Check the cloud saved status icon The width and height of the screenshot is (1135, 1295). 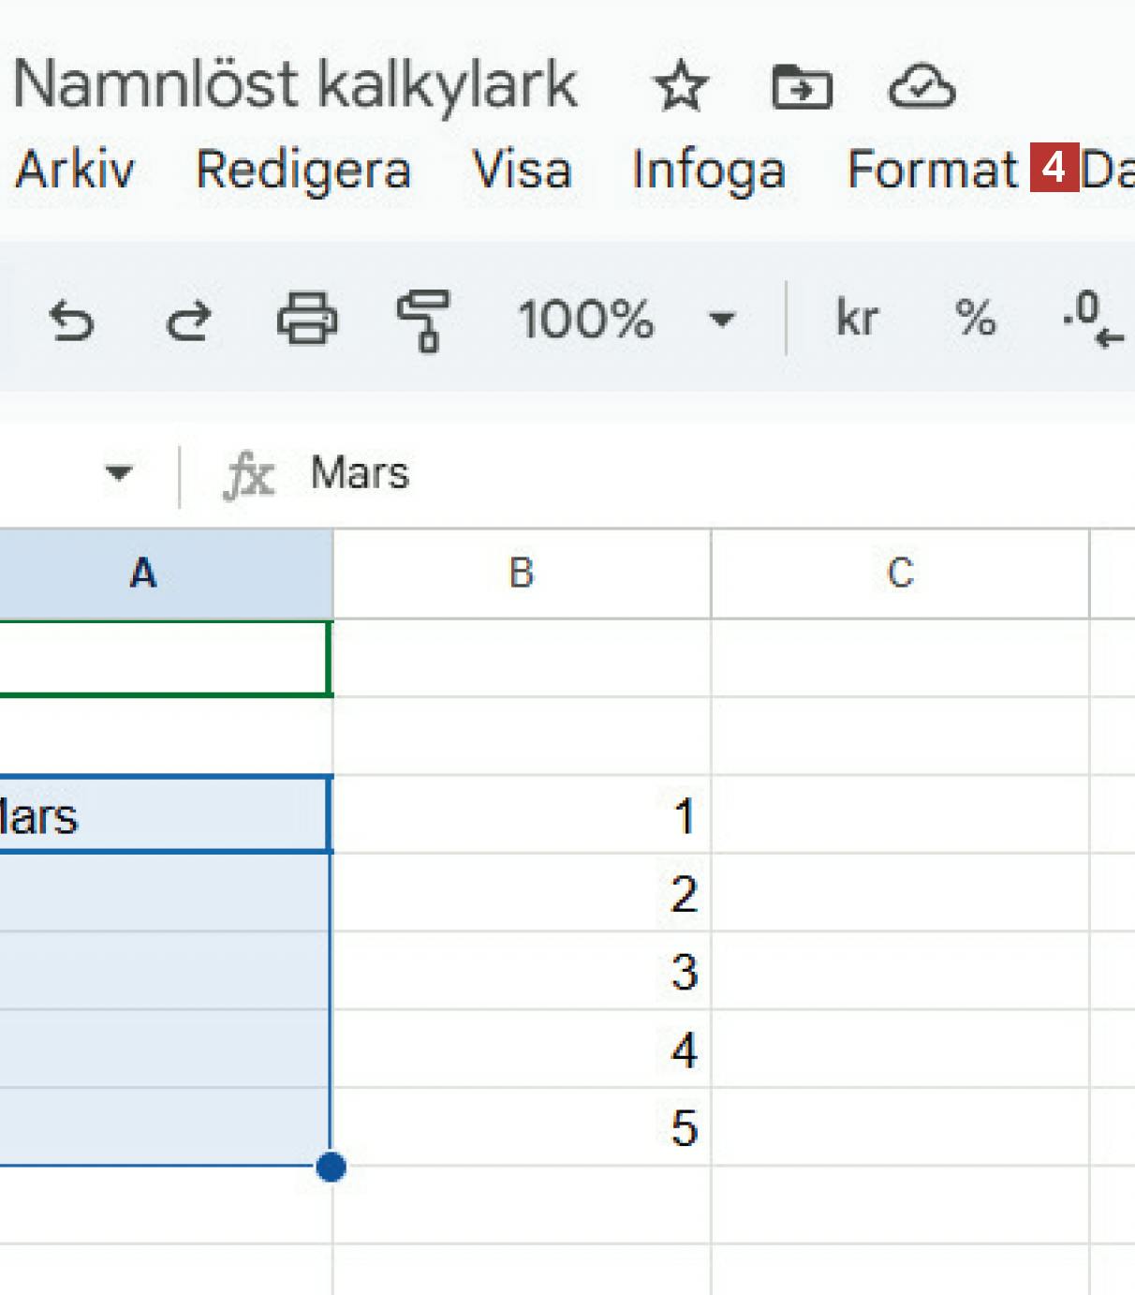point(921,87)
